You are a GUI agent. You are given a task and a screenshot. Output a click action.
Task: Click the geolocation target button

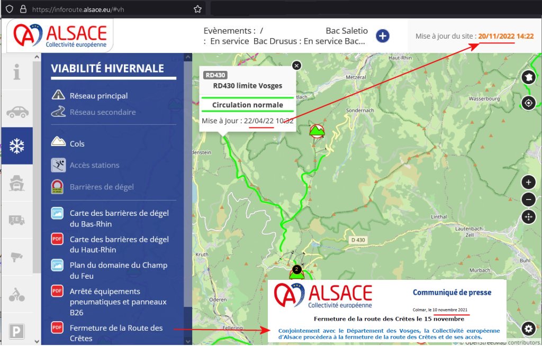pyautogui.click(x=529, y=103)
